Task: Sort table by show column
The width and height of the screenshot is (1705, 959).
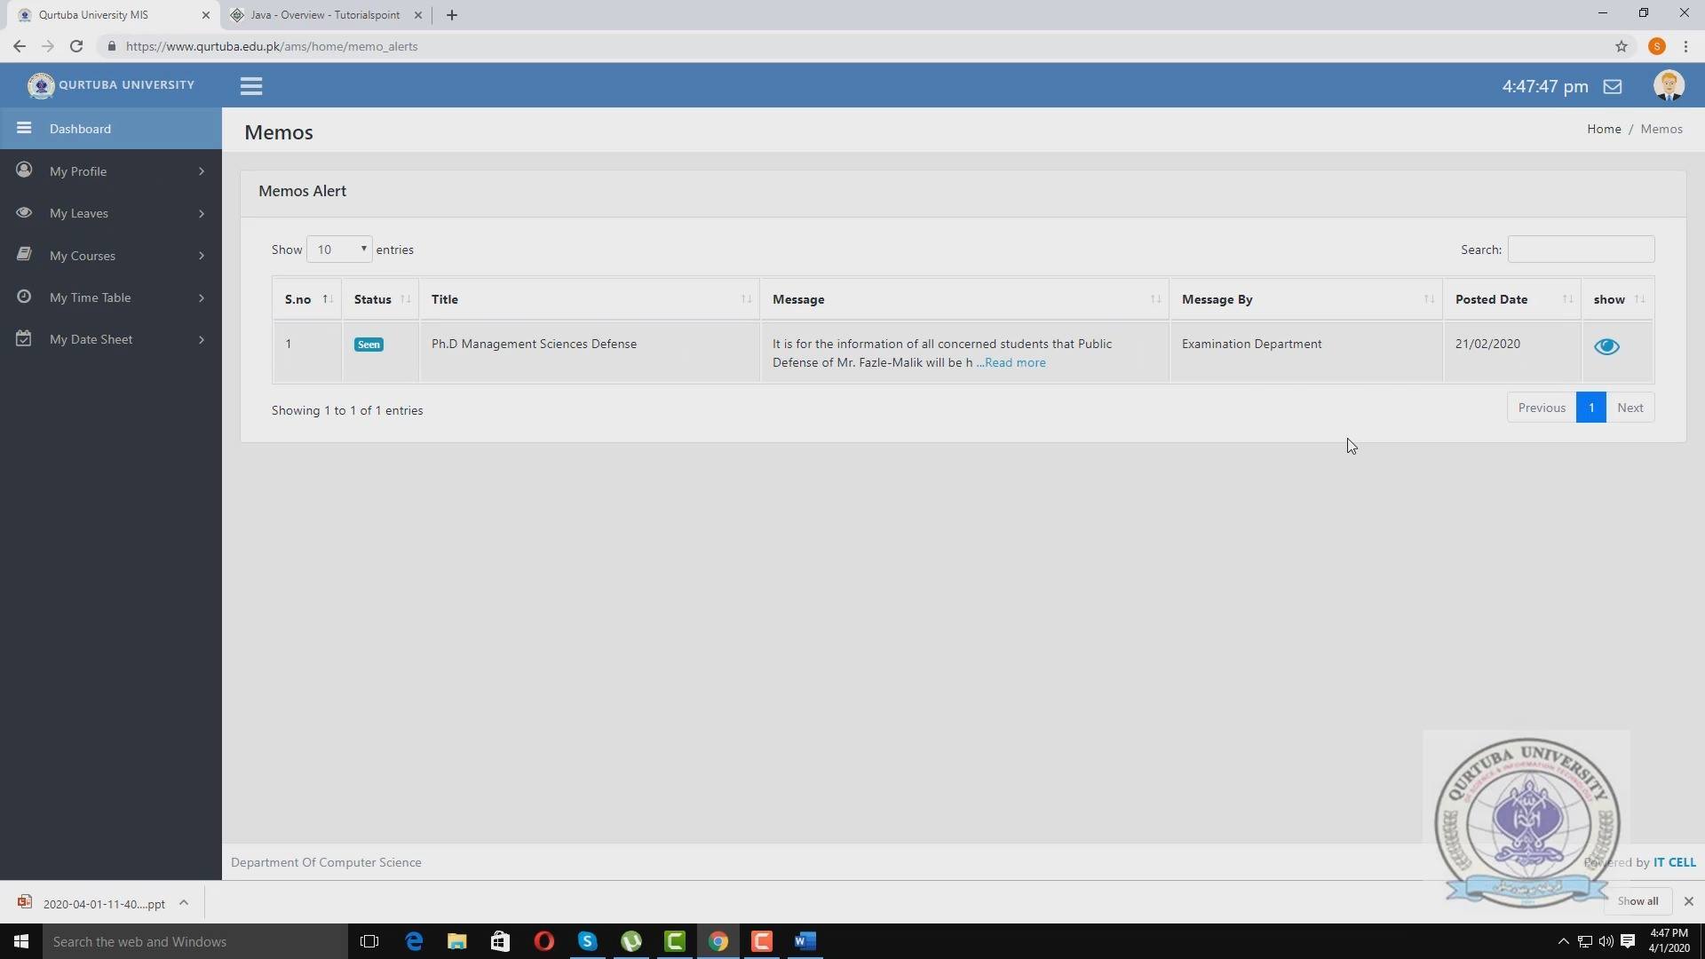Action: tap(1617, 299)
